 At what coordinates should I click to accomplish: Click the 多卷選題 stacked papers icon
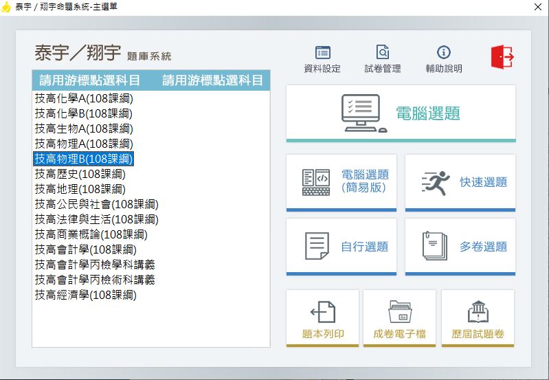[435, 246]
